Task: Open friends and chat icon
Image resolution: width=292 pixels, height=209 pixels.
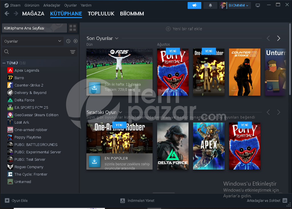Action: pos(285,200)
